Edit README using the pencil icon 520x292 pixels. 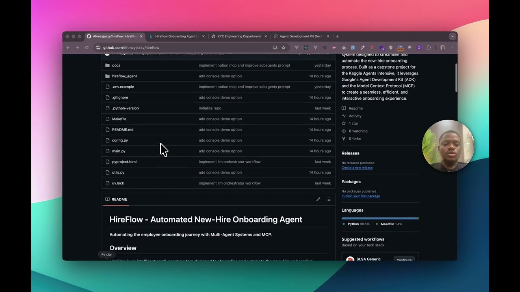coord(318,199)
